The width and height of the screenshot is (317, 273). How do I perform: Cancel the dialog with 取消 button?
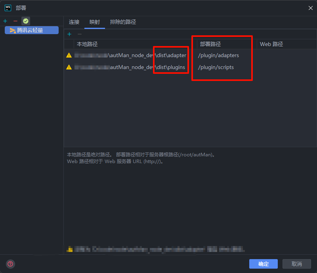click(x=297, y=264)
